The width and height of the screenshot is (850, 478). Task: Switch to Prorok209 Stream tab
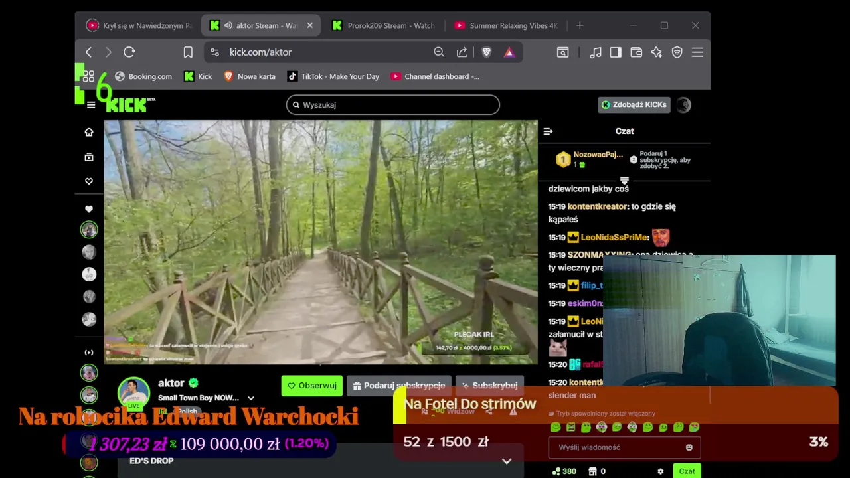(x=384, y=25)
